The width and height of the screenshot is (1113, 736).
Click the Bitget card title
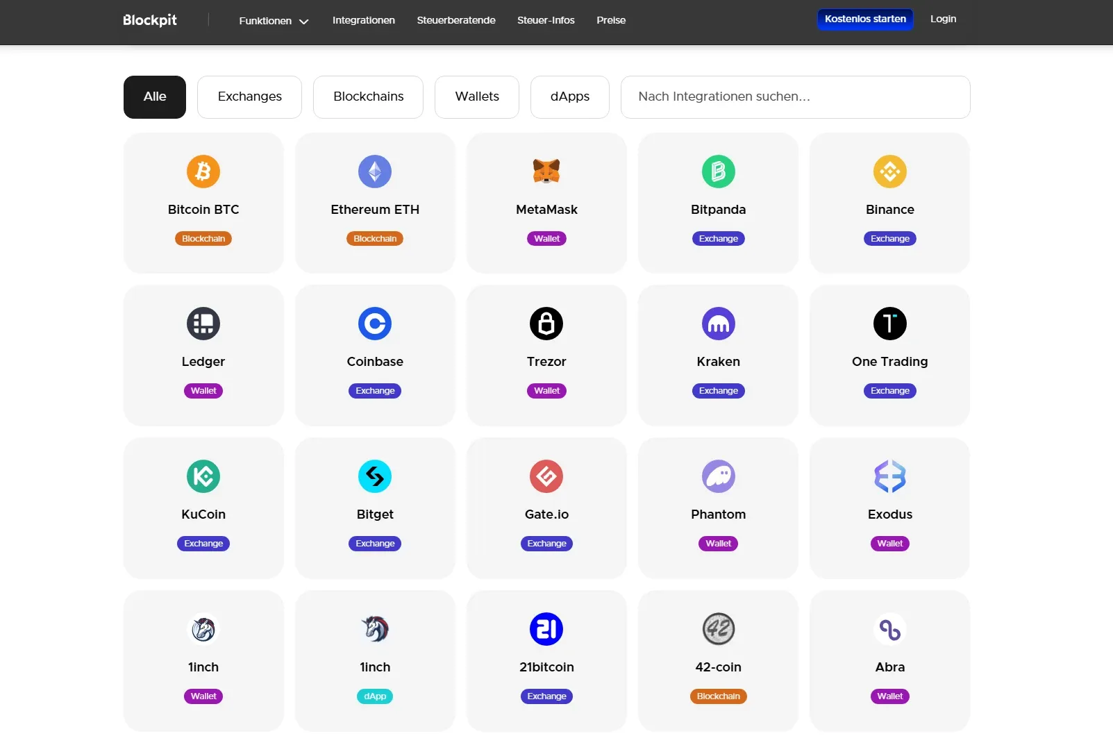click(375, 515)
